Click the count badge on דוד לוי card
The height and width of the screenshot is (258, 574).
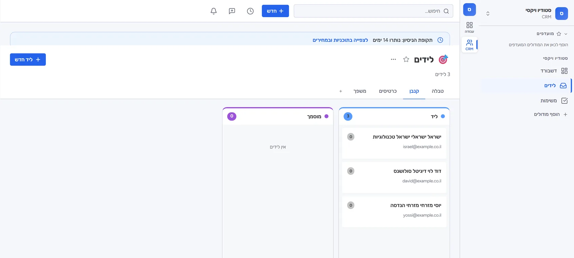coord(351,171)
